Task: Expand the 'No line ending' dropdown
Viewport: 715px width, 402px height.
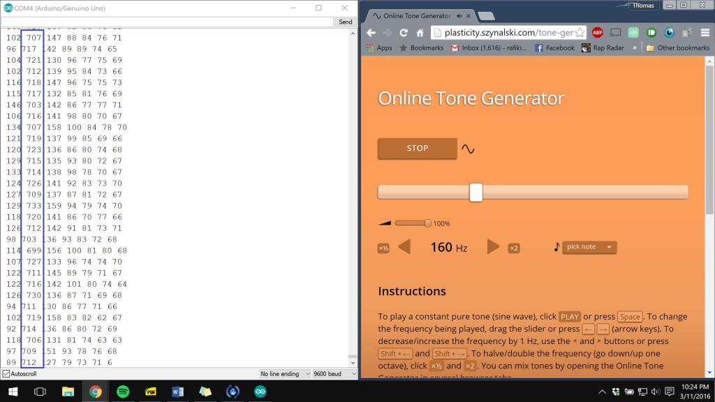Action: point(285,374)
